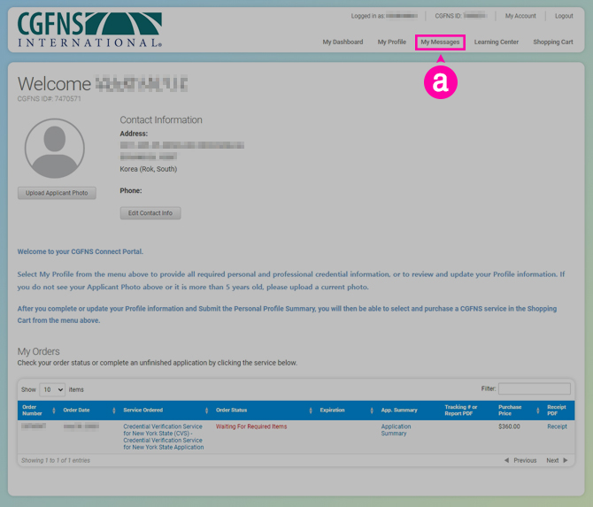
Task: Click the $360.00 purchase price cell
Action: point(509,426)
